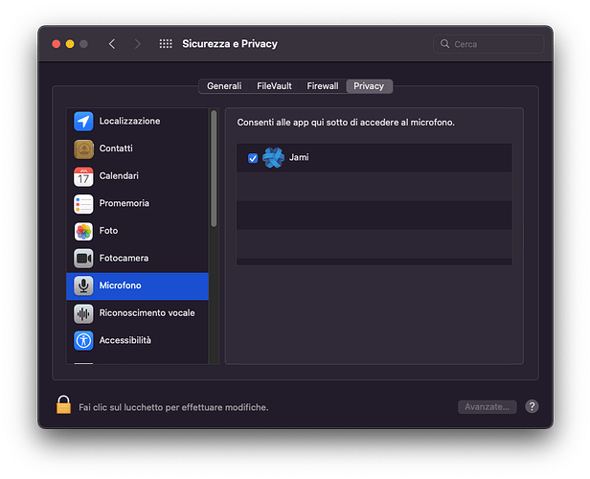Click the padlock to unlock changes

63,405
